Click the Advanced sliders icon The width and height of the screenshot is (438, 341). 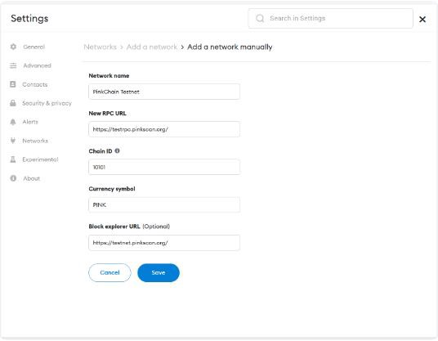point(13,65)
